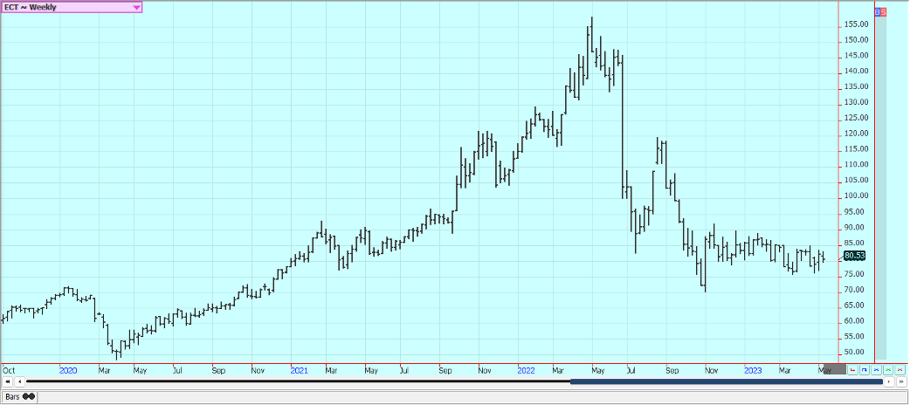Click the 70.00 price axis label
Image resolution: width=910 pixels, height=405 pixels.
[856, 290]
